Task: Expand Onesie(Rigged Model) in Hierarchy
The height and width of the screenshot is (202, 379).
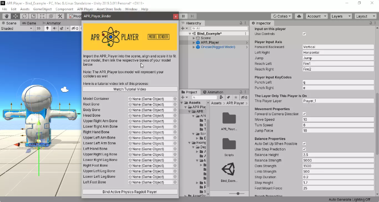Action: coord(194,47)
